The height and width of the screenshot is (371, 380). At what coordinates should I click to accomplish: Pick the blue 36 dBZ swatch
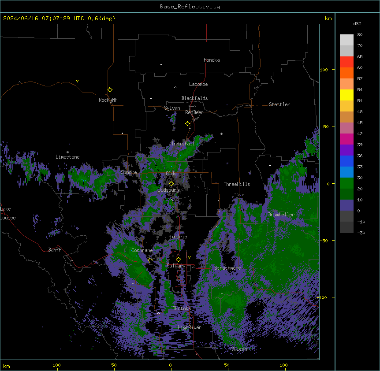[346, 161]
